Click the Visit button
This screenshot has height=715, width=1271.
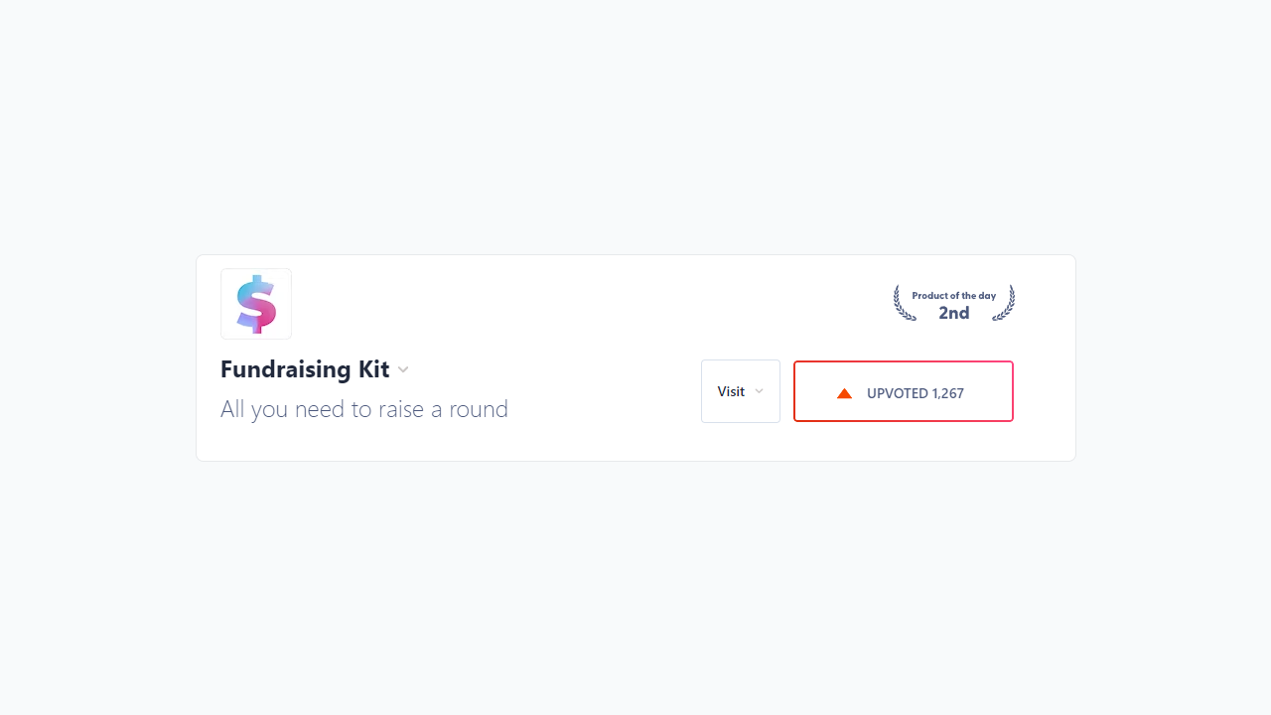(x=741, y=391)
